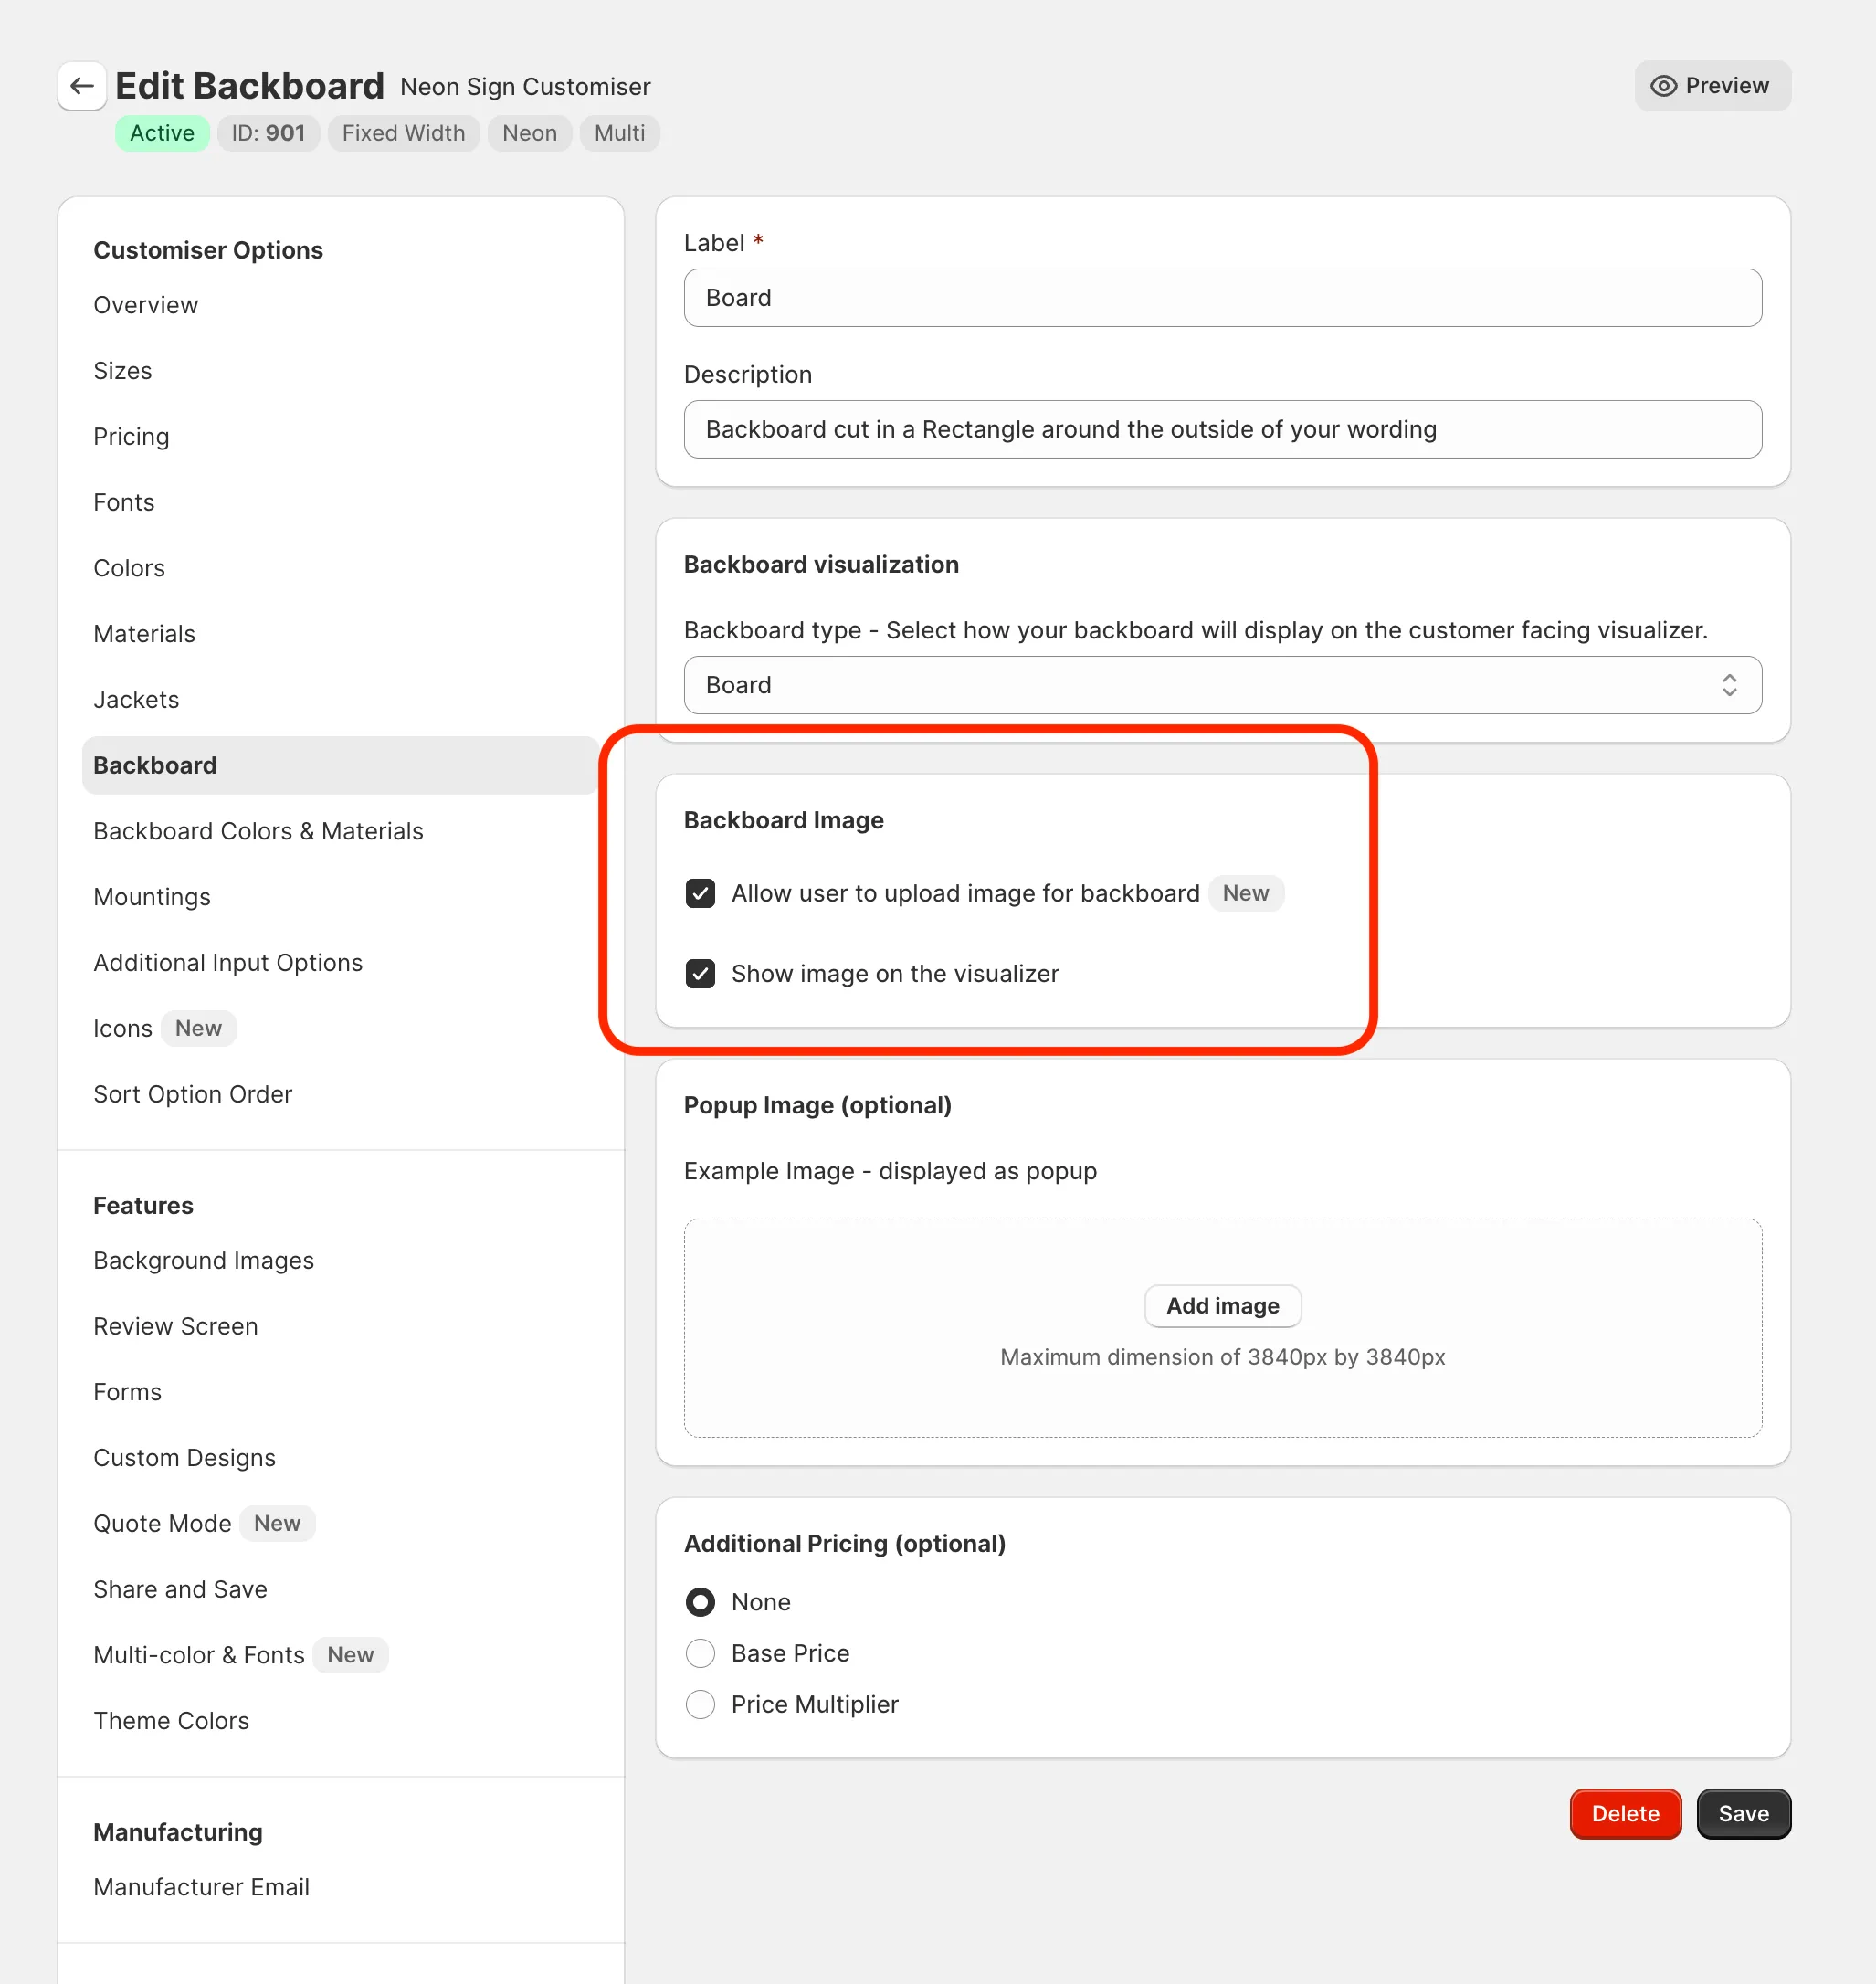1876x1984 pixels.
Task: Click the back arrow icon
Action: click(x=81, y=86)
